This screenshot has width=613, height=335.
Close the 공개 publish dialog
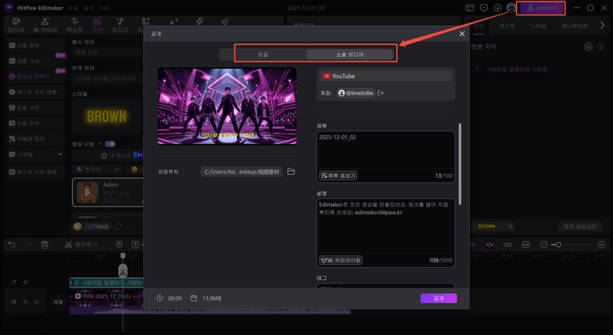[x=462, y=34]
